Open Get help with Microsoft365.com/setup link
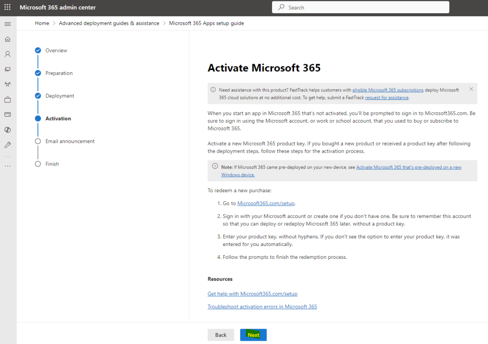This screenshot has width=488, height=344. tap(253, 294)
